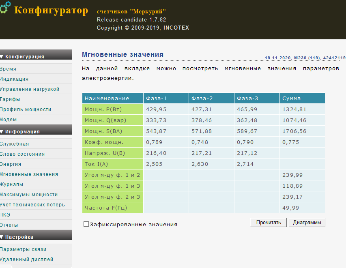Click the gears logo icon in header
The height and width of the screenshot is (268, 346).
tap(5, 7)
